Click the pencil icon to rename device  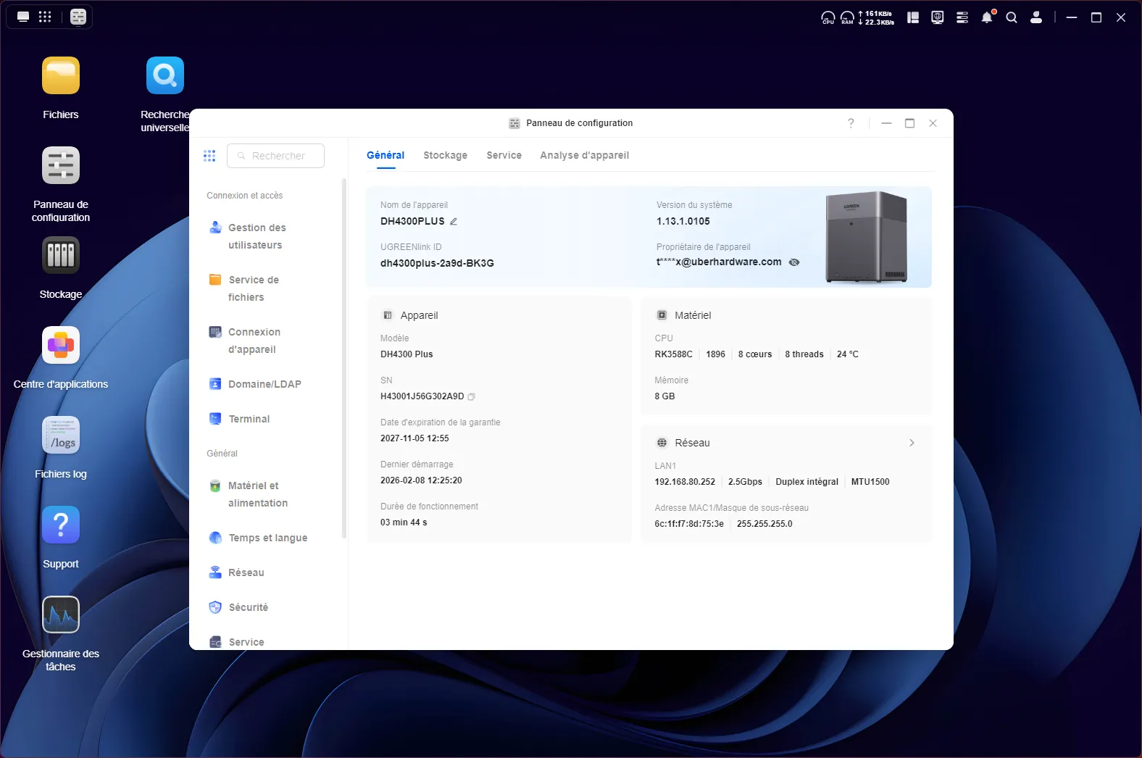[x=454, y=222]
